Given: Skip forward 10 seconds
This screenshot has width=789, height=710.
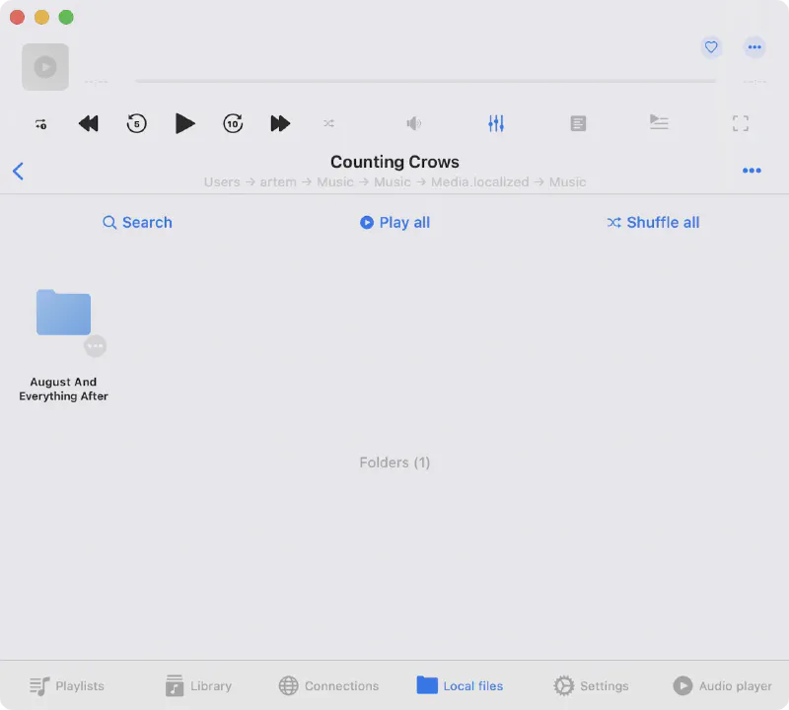Looking at the screenshot, I should 233,123.
